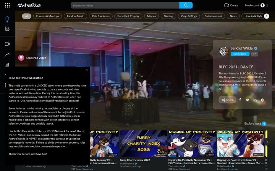Open Digging Up Positivity October'22 thumbnail
Screen dimensions: 275x171
[241, 144]
